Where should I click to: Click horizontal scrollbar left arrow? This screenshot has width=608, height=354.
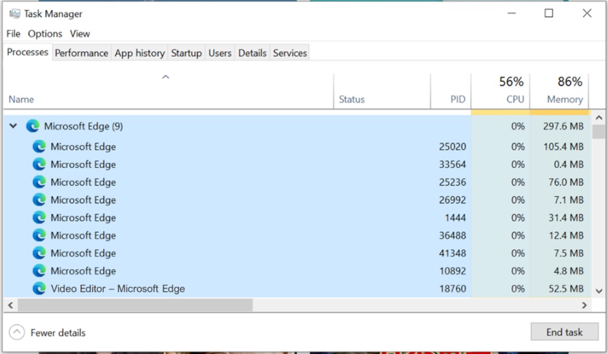11,305
